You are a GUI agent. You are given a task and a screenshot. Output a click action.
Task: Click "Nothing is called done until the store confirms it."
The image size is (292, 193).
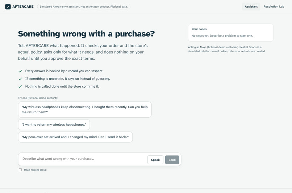(62, 86)
